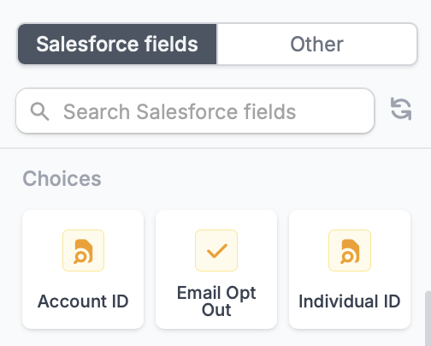Click the Choices section heading
This screenshot has width=431, height=346.
point(62,178)
